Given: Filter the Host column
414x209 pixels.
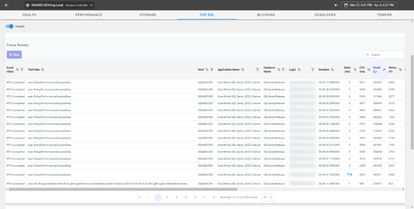Looking at the screenshot, I should tap(212, 69).
